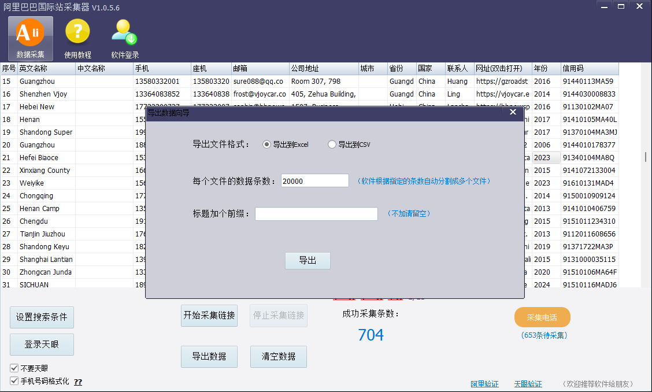Screen dimensions: 652x392
Task: Click the 序号 column header
Action: coord(9,69)
